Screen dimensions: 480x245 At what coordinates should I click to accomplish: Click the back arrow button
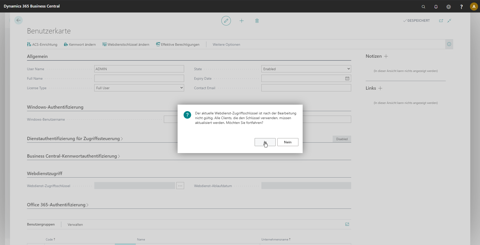coord(19,20)
